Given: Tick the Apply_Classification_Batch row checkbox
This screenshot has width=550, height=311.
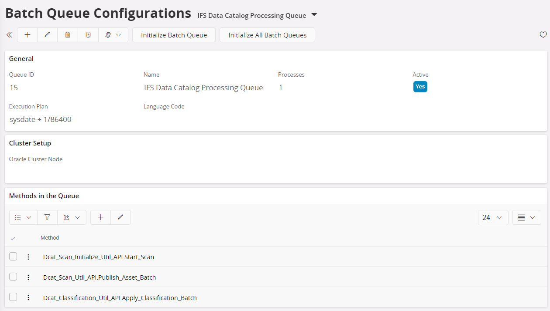Looking at the screenshot, I should pyautogui.click(x=13, y=297).
